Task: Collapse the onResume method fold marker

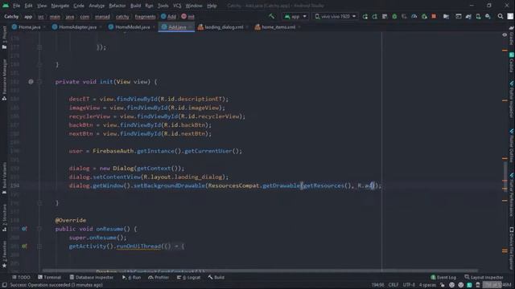Action: click(x=39, y=229)
